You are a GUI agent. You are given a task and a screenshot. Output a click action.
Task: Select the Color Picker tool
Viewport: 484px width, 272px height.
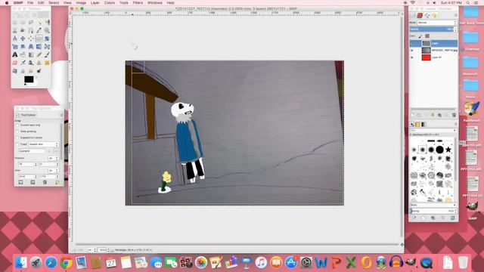(x=39, y=30)
